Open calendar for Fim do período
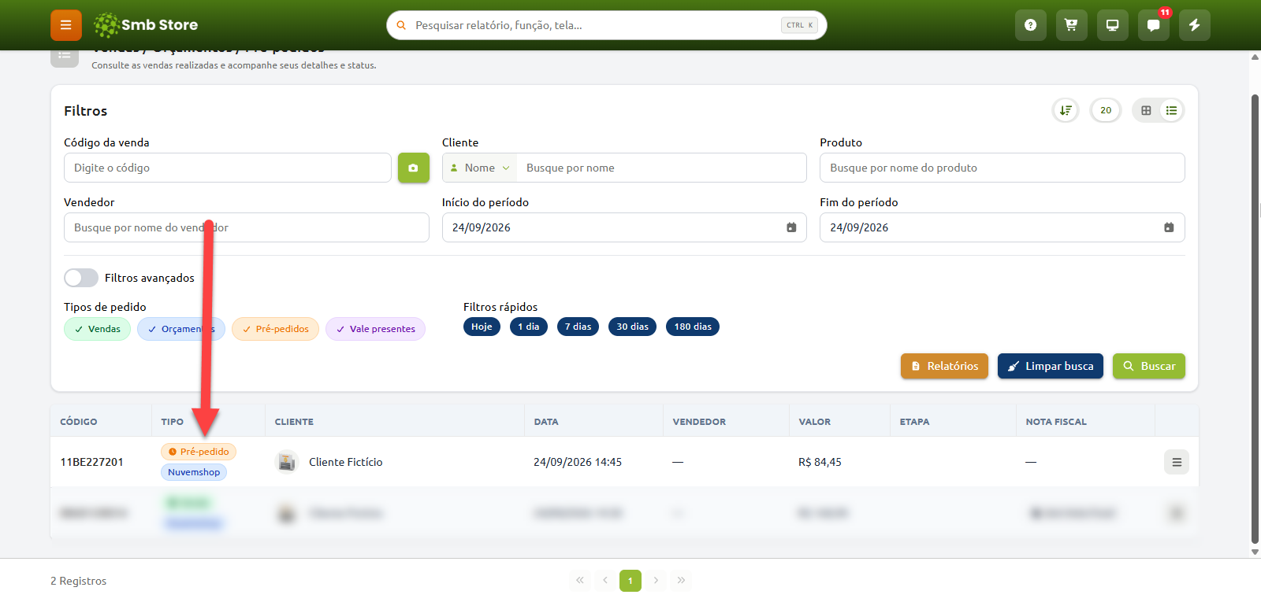Screen dimensions: 1261x602 [1169, 227]
